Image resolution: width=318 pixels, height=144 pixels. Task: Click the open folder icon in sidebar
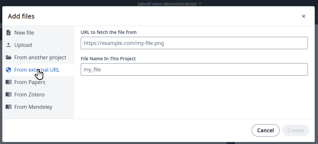pos(8,57)
